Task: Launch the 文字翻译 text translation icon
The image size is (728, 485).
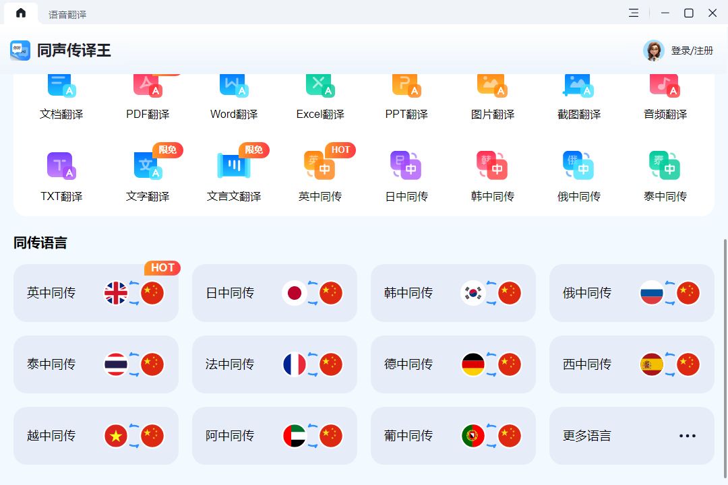Action: click(148, 166)
